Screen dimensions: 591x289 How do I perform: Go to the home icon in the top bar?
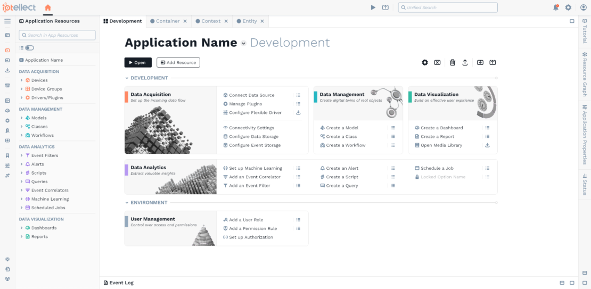coord(48,7)
